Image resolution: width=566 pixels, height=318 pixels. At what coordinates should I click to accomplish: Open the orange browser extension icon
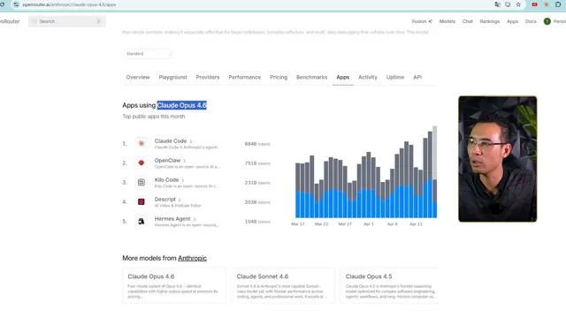pos(547,4)
